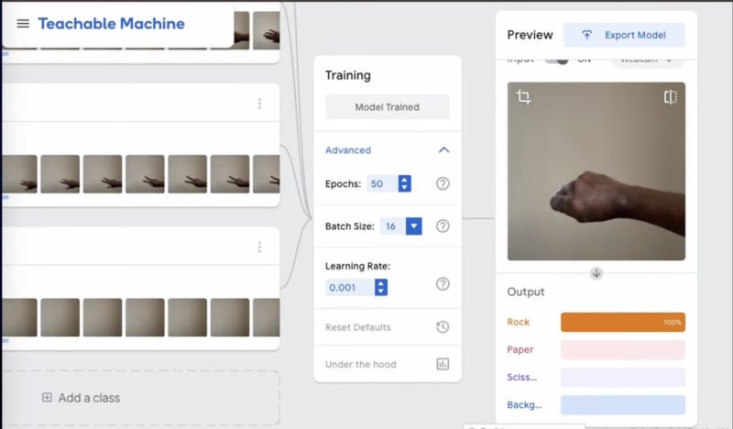Open the hamburger menu beside Teachable Machine
Image resolution: width=733 pixels, height=429 pixels.
coord(23,24)
